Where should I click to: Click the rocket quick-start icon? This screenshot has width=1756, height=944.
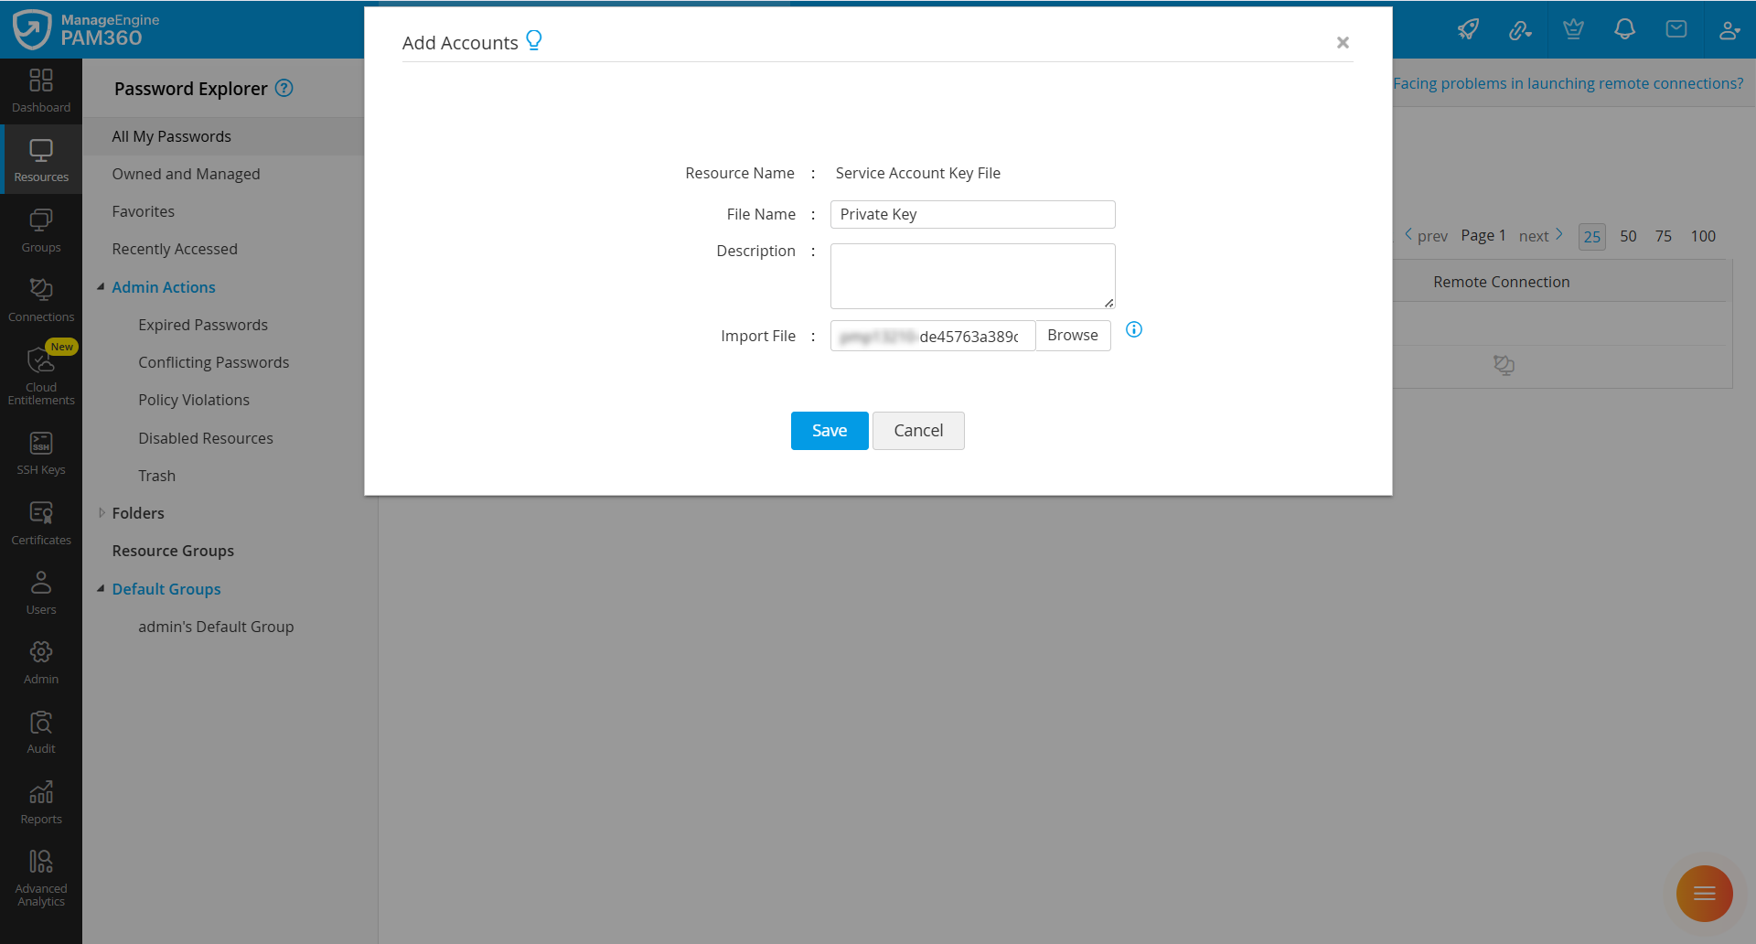[1468, 29]
